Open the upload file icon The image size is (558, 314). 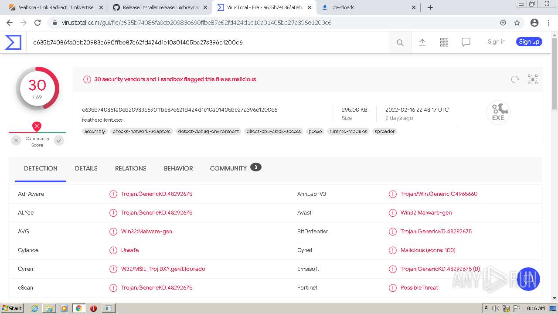click(x=422, y=42)
